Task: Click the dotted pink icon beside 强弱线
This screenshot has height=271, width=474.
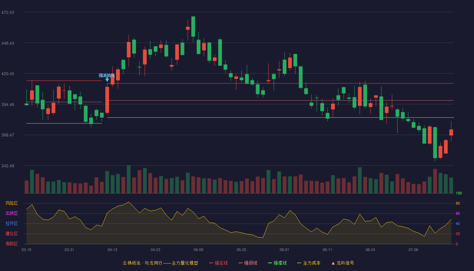Action: [x=241, y=263]
